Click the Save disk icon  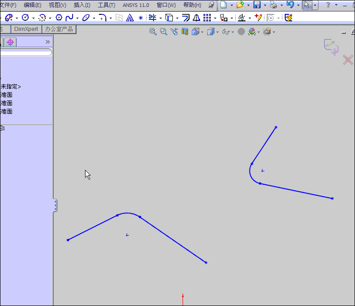coord(257,5)
